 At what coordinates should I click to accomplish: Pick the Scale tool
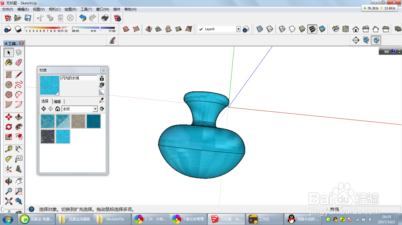tap(9, 137)
